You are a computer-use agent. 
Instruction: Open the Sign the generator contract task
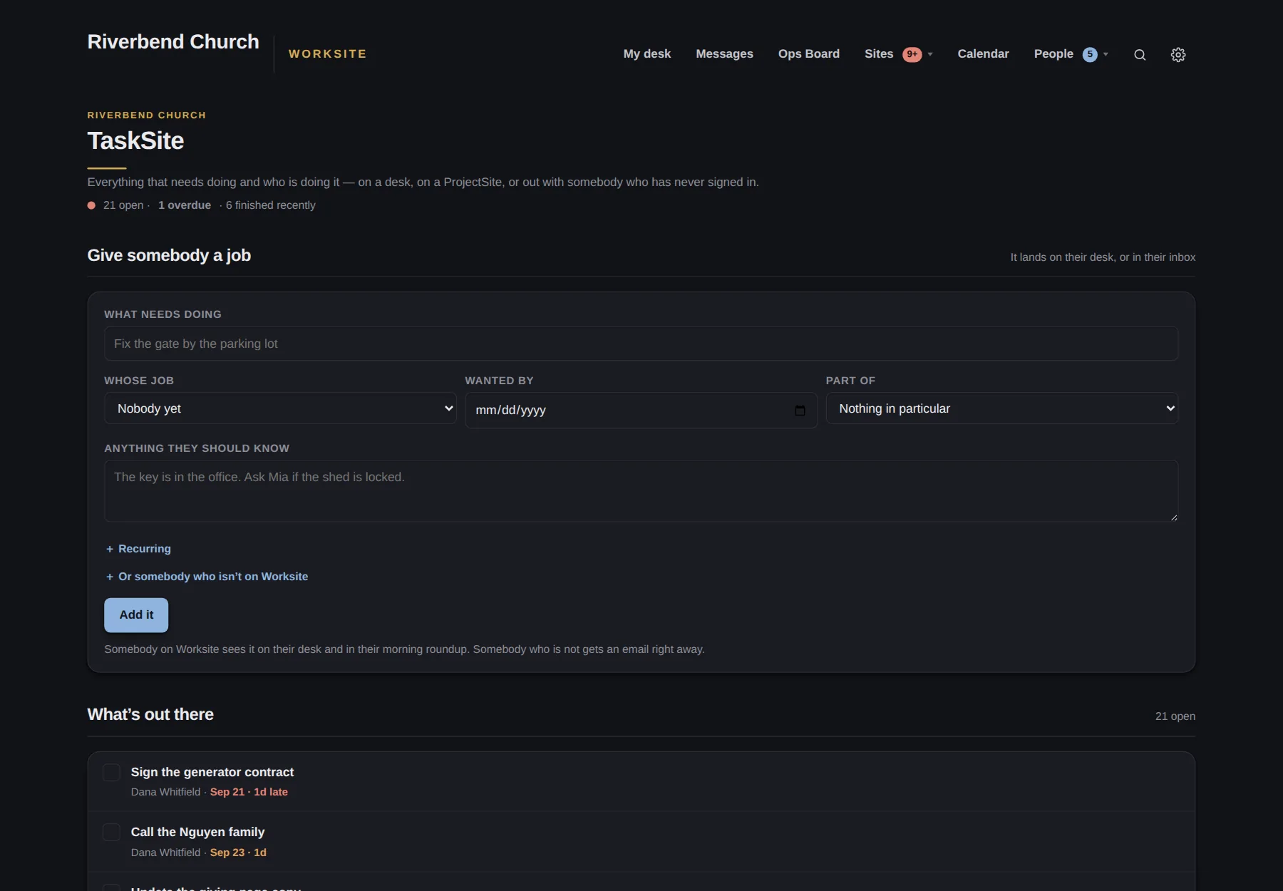(x=212, y=772)
